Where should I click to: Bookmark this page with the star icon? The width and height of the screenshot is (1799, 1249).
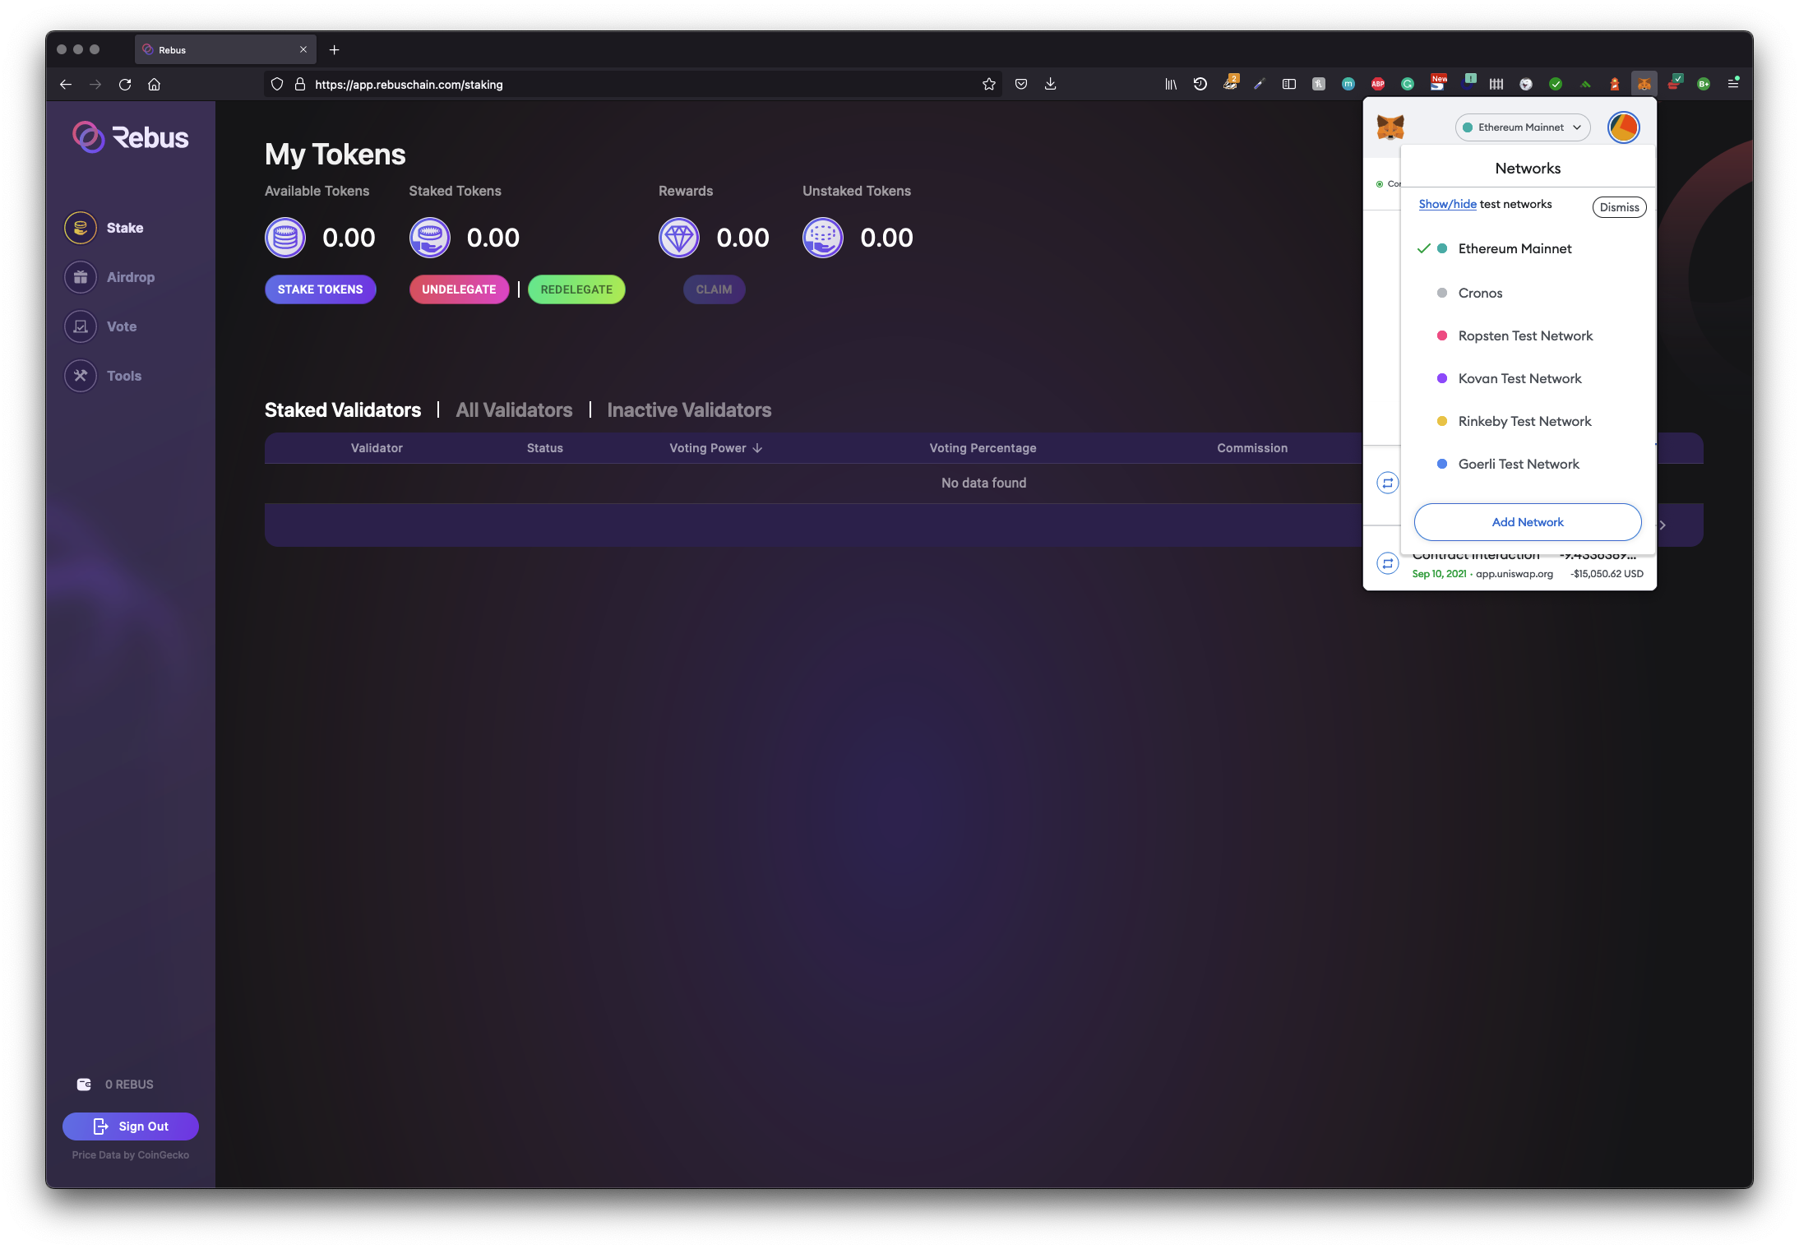pyautogui.click(x=989, y=84)
